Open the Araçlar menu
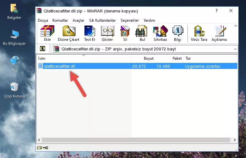246x158 pixels. tap(78, 20)
